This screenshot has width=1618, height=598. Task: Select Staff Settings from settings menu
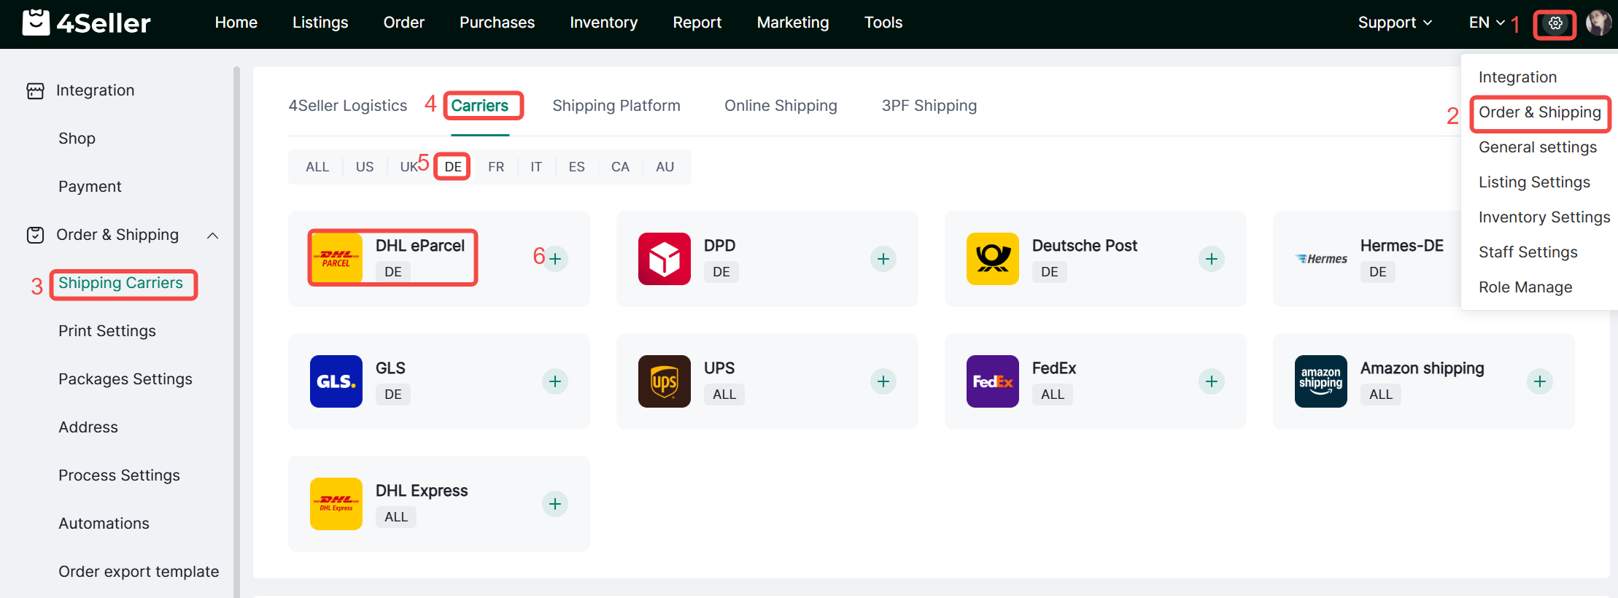(x=1528, y=252)
